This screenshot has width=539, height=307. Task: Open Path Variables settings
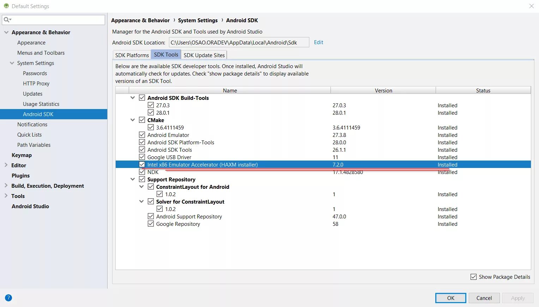point(34,145)
